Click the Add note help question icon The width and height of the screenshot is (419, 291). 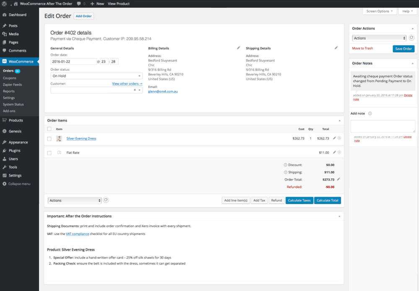pyautogui.click(x=370, y=113)
